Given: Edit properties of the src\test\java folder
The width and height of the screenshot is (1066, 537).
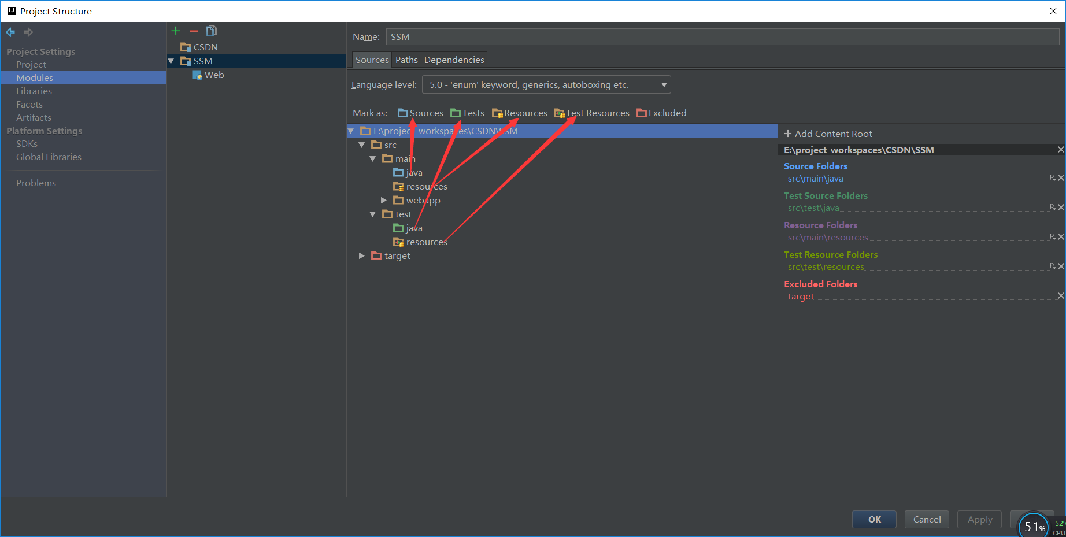Looking at the screenshot, I should click(x=1052, y=207).
